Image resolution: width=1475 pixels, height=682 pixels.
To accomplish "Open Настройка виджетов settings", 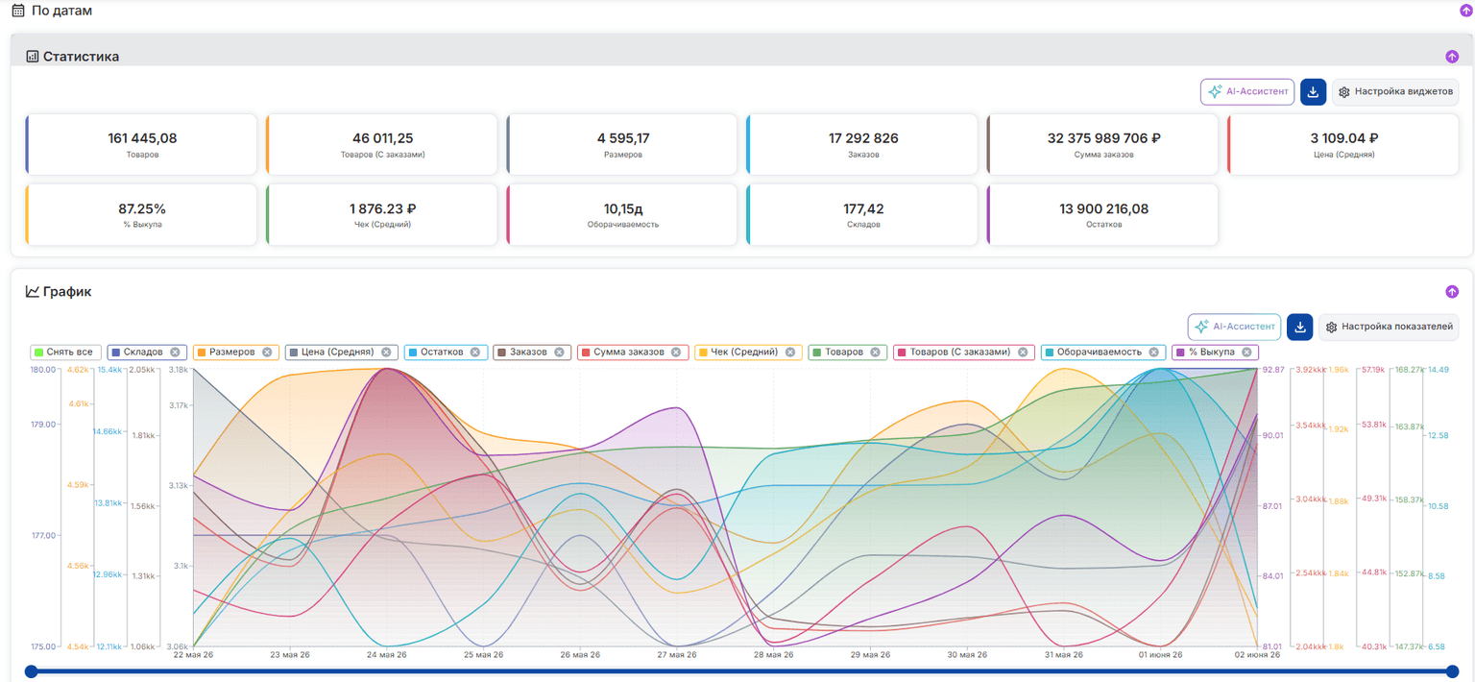I will [x=1395, y=92].
